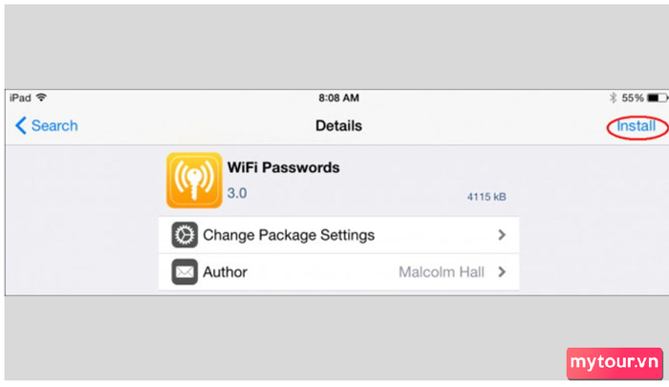
Task: Click the mytour.vn logo badge
Action: [615, 363]
